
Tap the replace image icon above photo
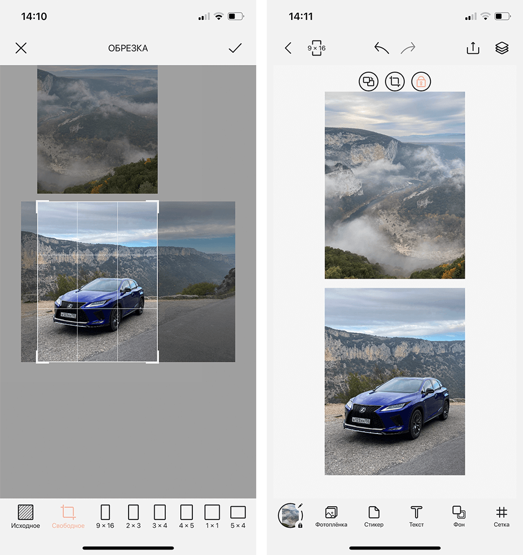tap(368, 82)
